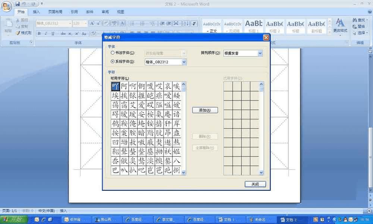
Task: Click the available characters list scrollbar down arrow
Action: click(x=184, y=172)
